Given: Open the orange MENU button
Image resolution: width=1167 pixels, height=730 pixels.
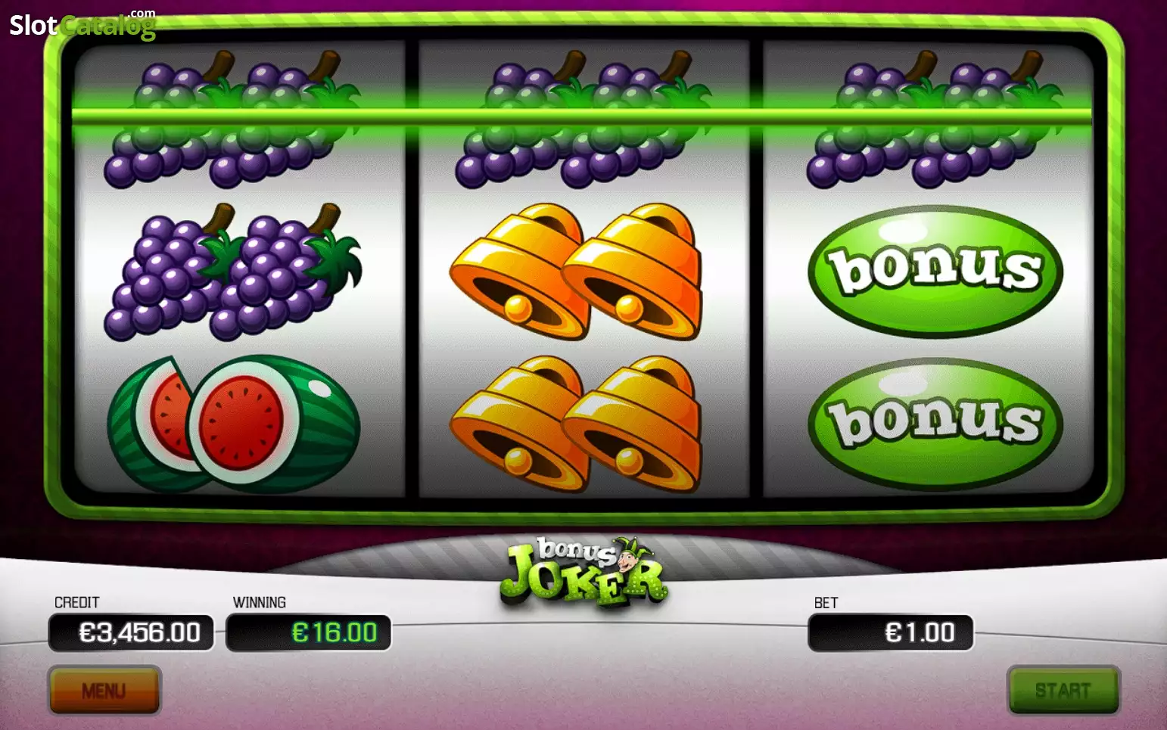Looking at the screenshot, I should pos(104,690).
